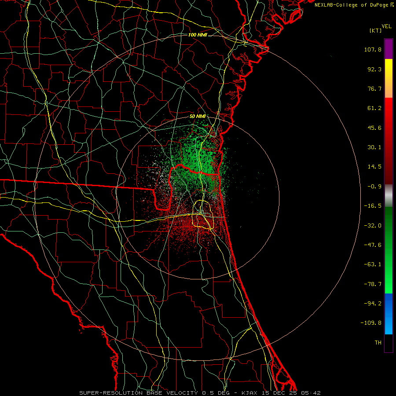Click the Super-Resolution Base Velocity caption
This screenshot has height=396, width=396.
tap(200, 393)
